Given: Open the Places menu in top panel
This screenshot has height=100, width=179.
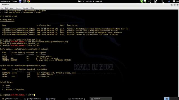Looking at the screenshot, I should tap(14, 1).
